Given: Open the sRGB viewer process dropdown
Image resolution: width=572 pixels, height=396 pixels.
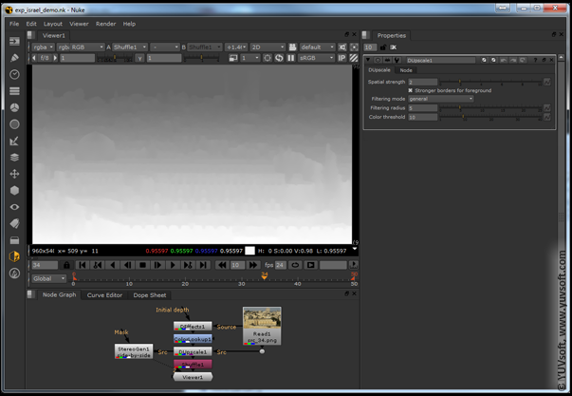Looking at the screenshot, I should pos(316,58).
